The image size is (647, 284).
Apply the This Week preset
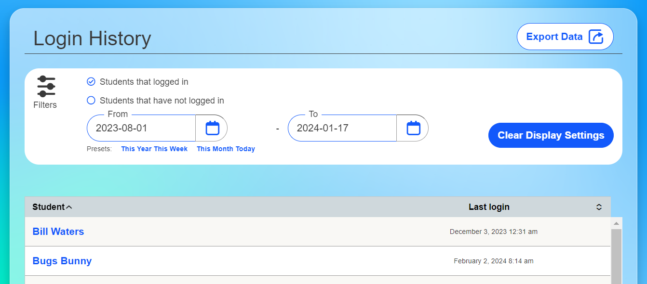click(x=171, y=149)
